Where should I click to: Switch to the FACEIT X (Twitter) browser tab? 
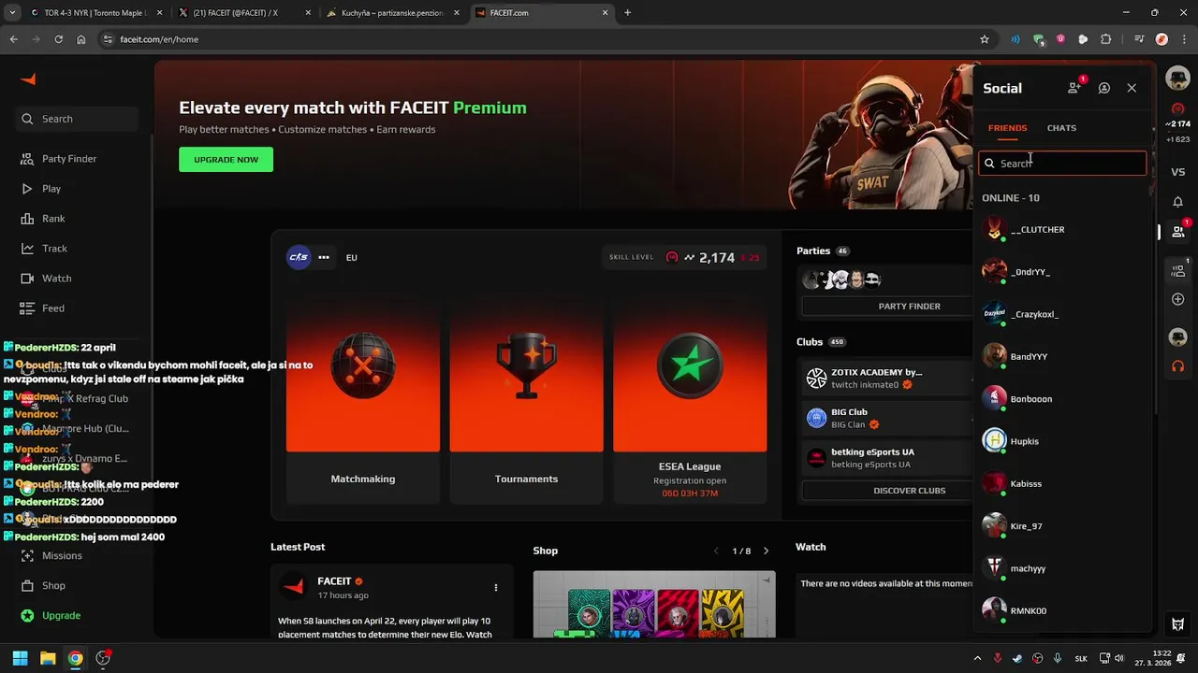tap(241, 13)
